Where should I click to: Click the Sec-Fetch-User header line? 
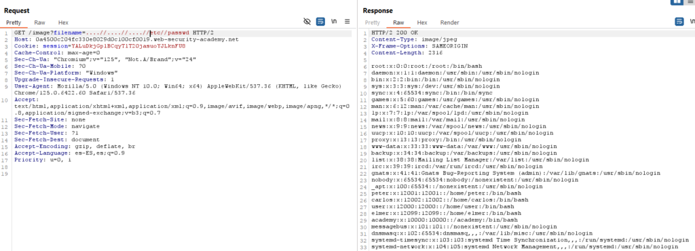tap(47, 133)
